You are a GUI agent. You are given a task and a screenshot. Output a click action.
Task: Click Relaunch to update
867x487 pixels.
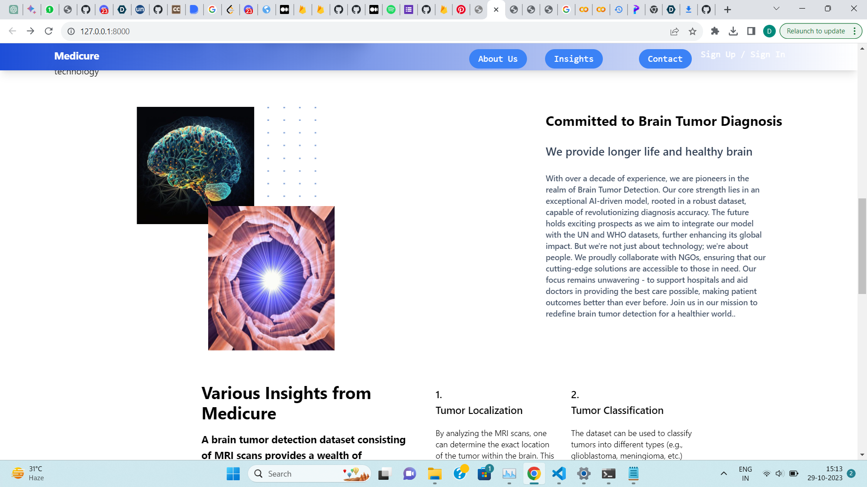pyautogui.click(x=816, y=31)
